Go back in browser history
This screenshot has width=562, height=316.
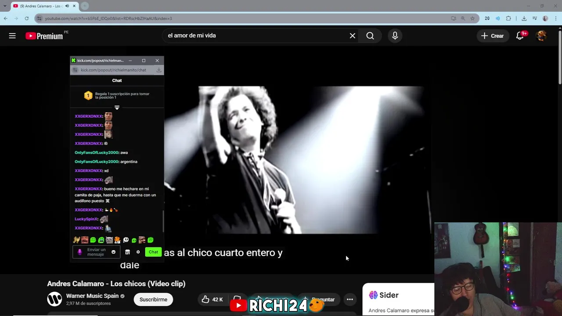pos(5,18)
